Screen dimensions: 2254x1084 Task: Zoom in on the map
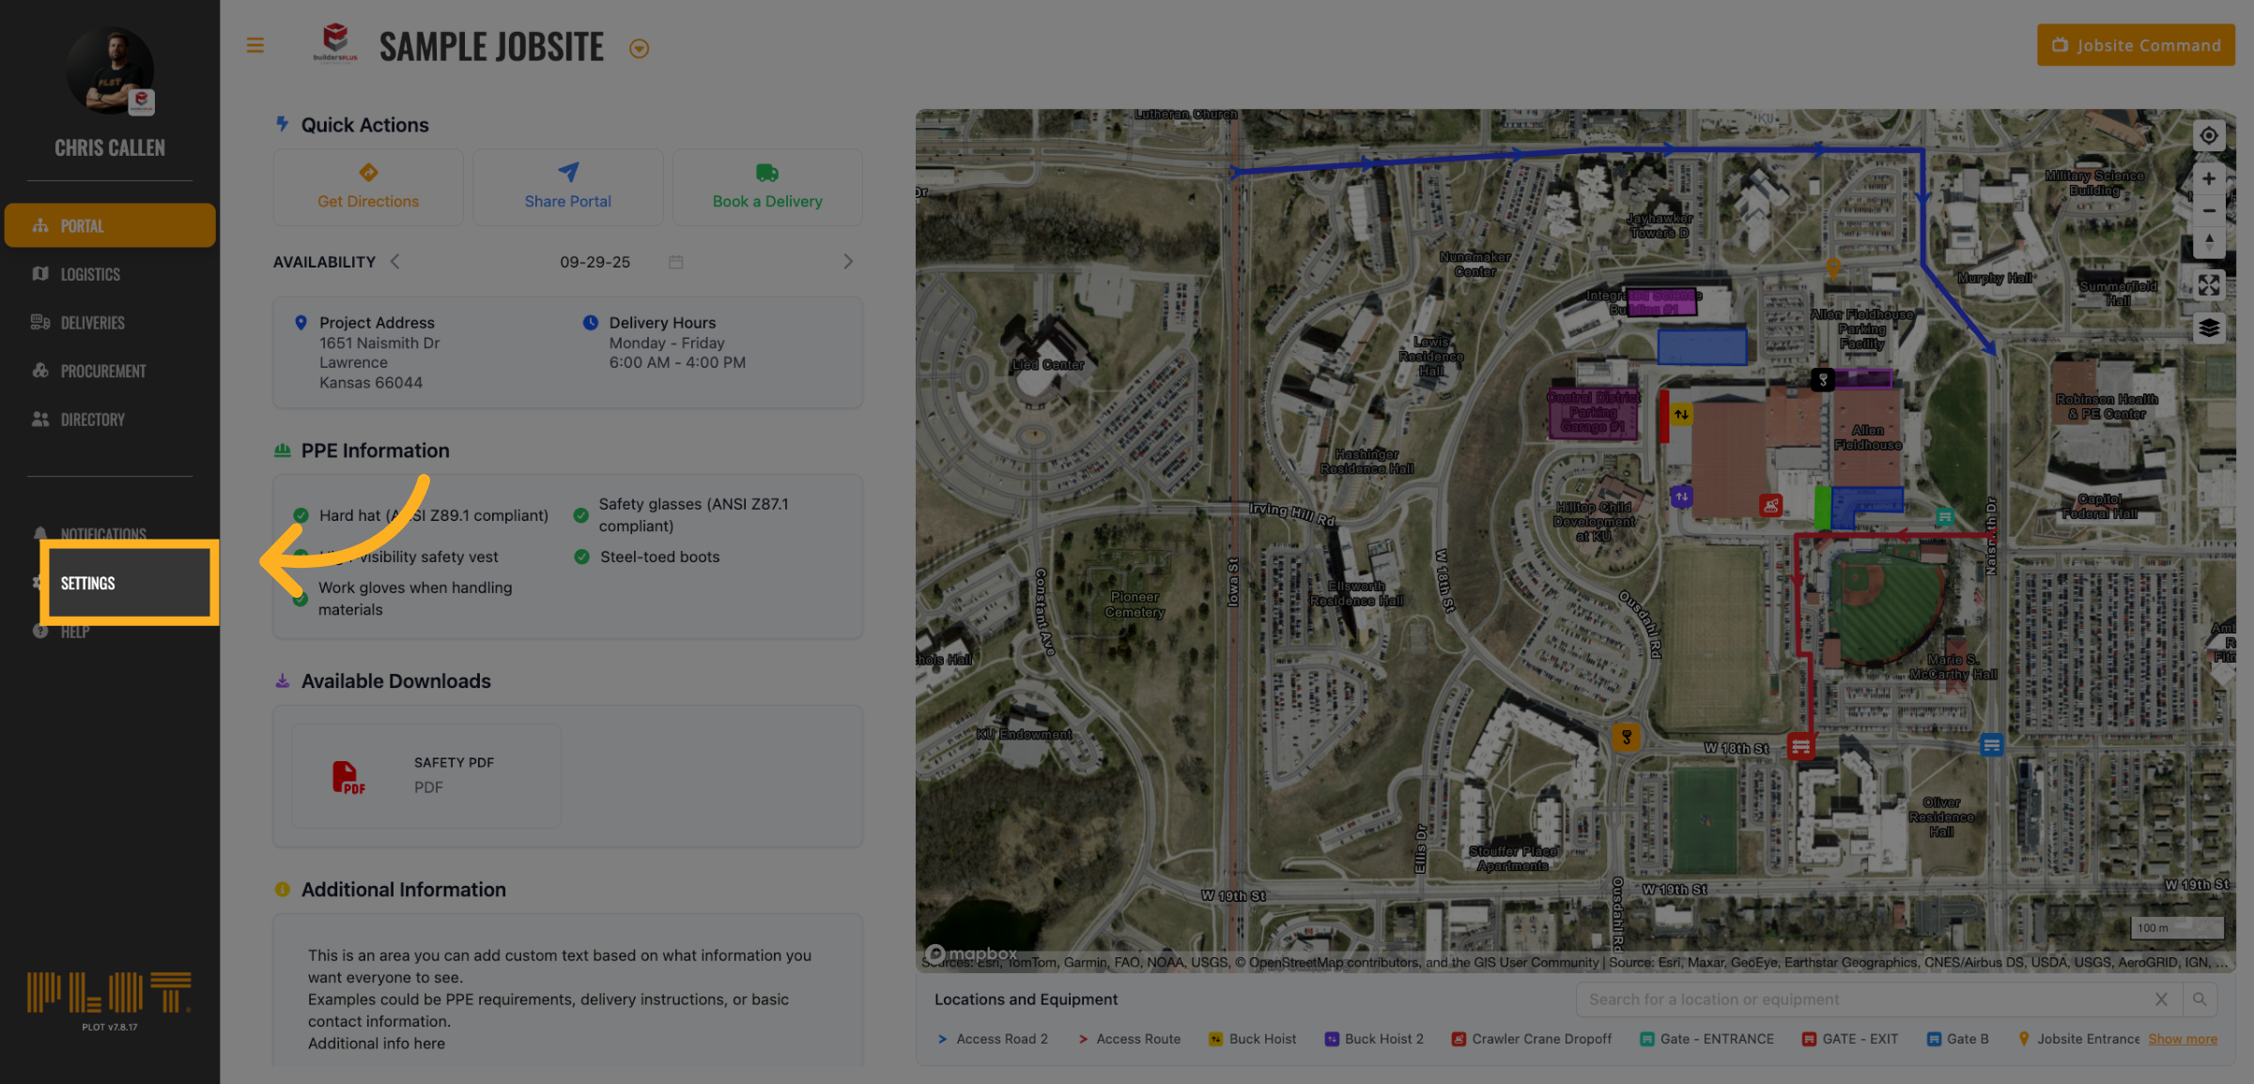(x=2208, y=178)
